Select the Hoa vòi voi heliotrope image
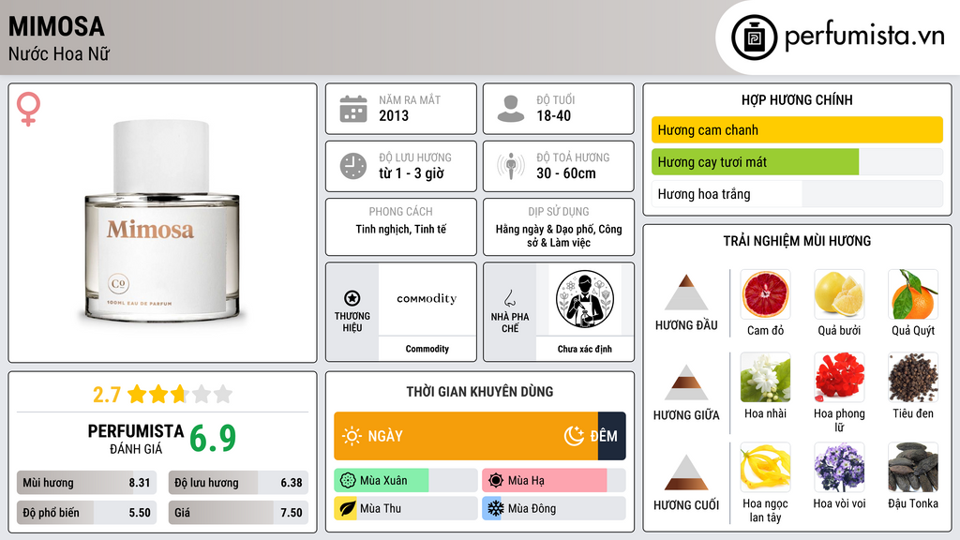Viewport: 960px width, 540px height. [x=839, y=467]
